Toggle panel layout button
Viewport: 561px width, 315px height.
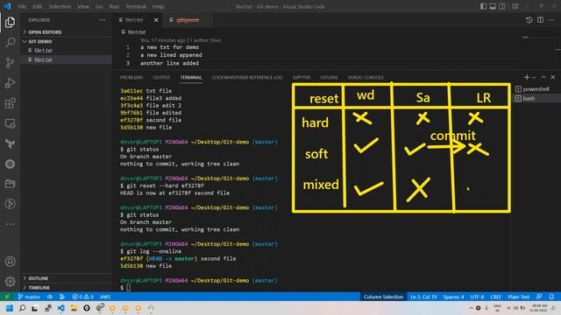point(493,6)
